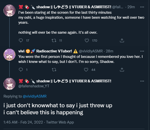The height and width of the screenshot is (130, 150).
Task: Share vivi's tweet
Action: pyautogui.click(x=122, y=70)
